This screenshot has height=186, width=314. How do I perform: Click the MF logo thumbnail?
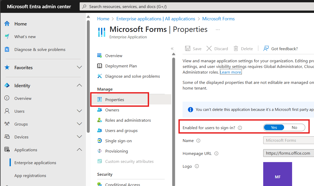click(278, 174)
